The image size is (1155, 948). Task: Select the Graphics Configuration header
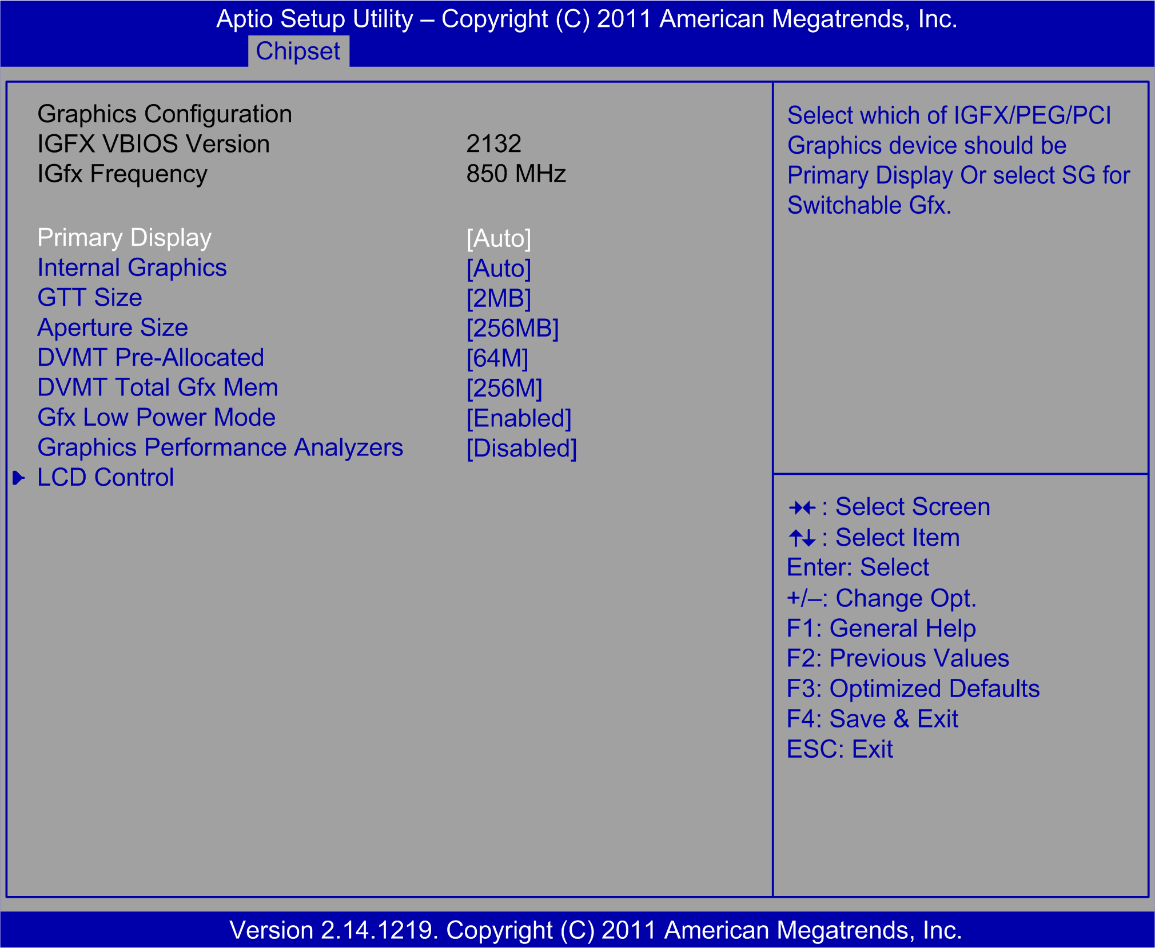pos(164,114)
